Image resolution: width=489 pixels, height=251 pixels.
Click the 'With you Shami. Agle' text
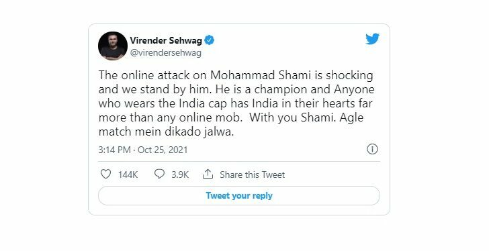[x=306, y=117]
